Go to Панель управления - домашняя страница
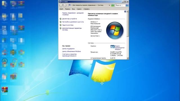180x101 pixels. tap(73, 14)
